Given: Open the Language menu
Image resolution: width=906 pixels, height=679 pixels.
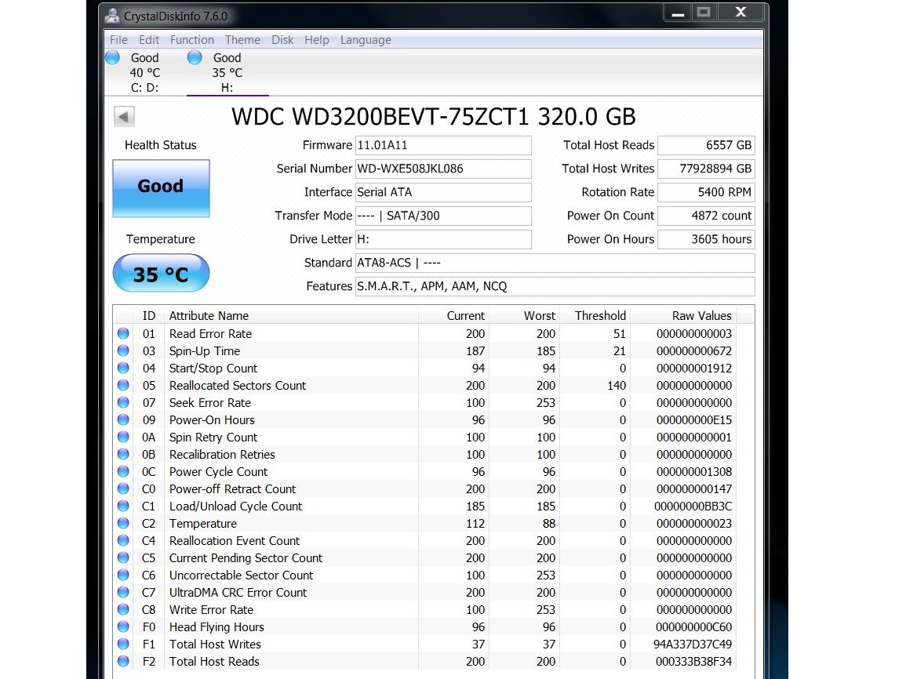Looking at the screenshot, I should 366,40.
